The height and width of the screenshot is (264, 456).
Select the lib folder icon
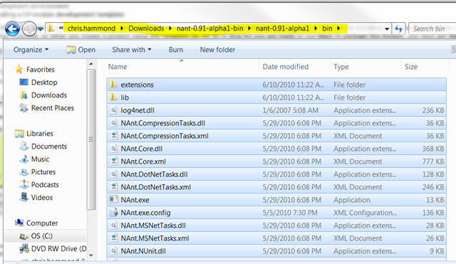(x=113, y=97)
